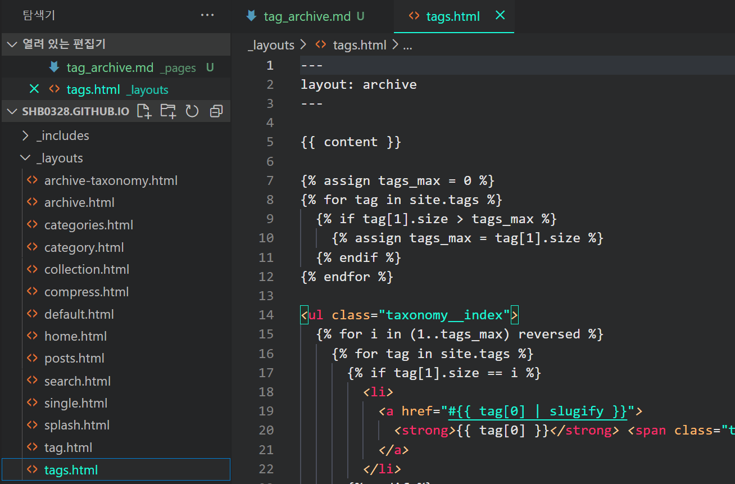Open posts.html file

tap(74, 358)
